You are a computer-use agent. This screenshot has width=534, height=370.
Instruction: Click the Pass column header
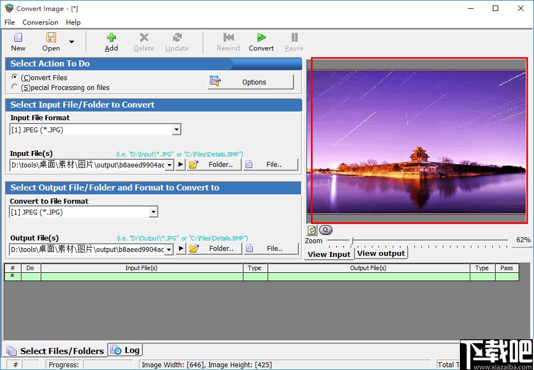(507, 268)
